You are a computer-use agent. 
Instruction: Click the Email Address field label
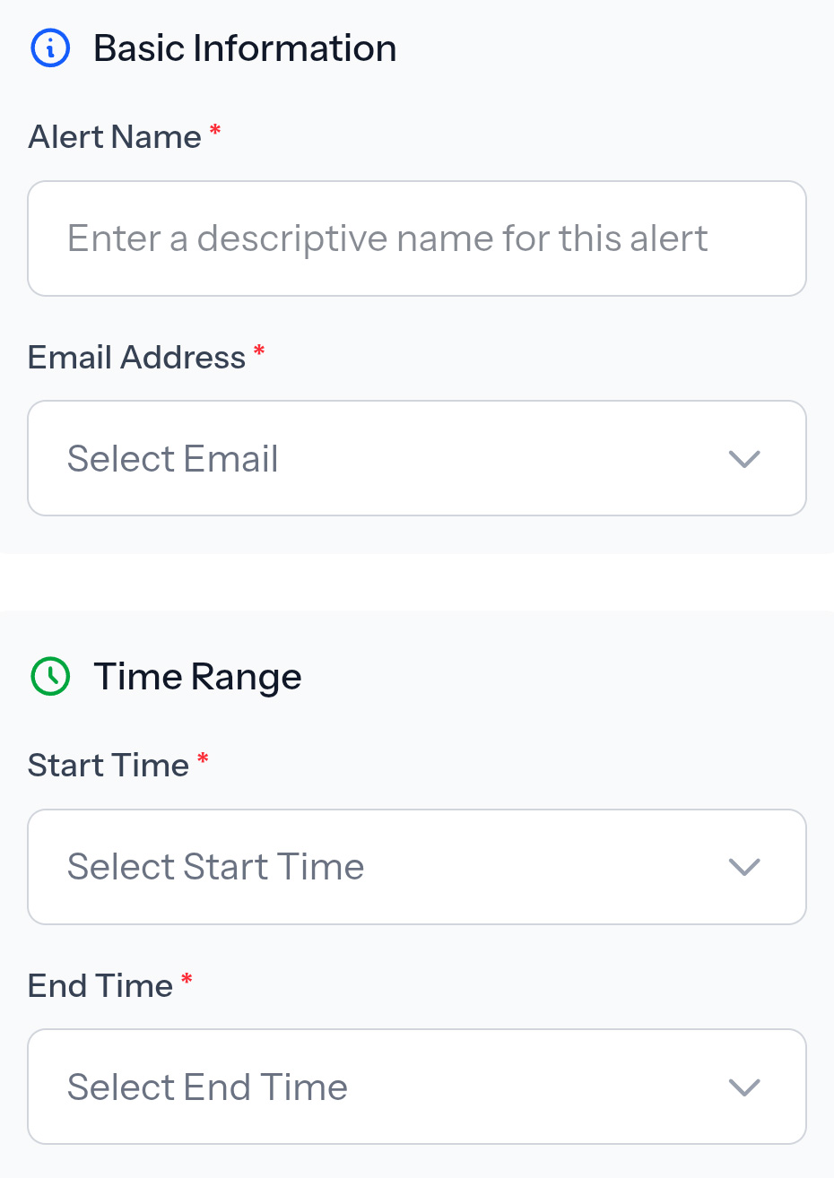[x=136, y=358]
